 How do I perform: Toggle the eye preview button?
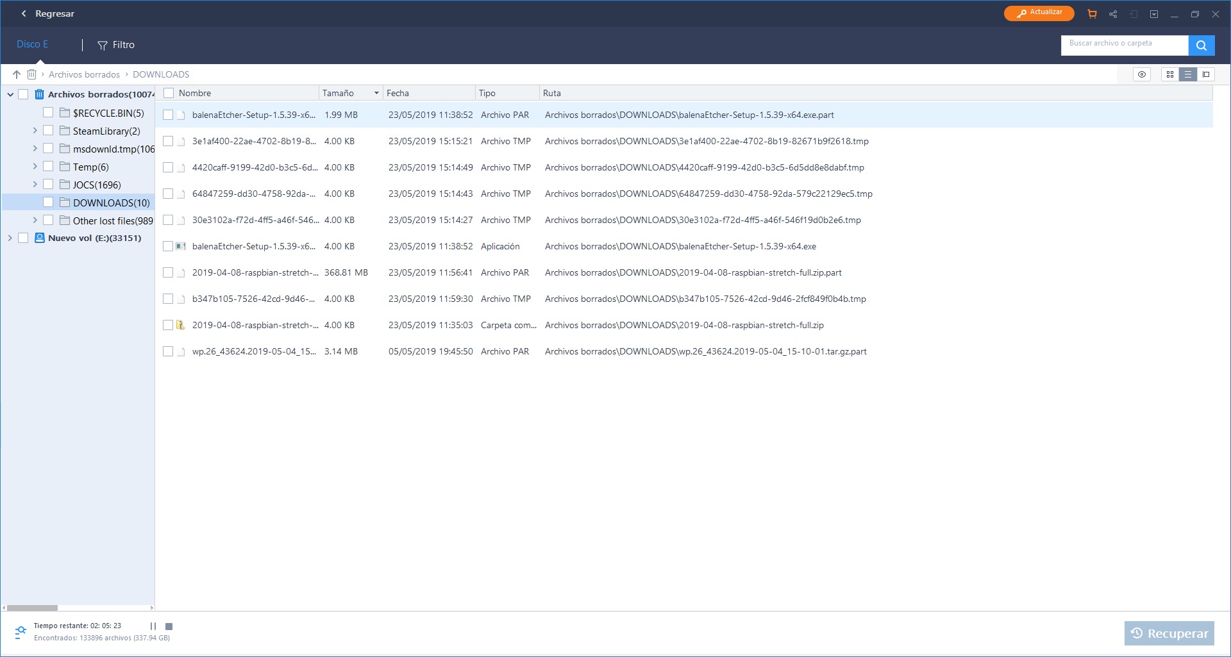click(1142, 74)
